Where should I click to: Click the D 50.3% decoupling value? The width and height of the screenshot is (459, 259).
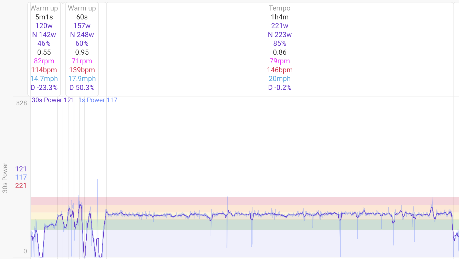click(82, 88)
